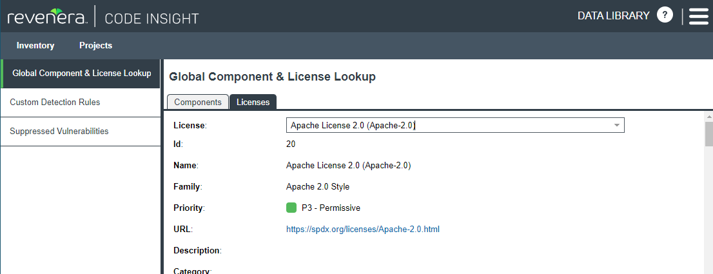713x274 pixels.
Task: Select Global Component & License Lookup sidebar item
Action: click(81, 73)
